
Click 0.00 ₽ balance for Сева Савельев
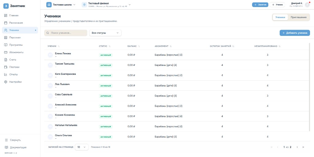(x=131, y=96)
